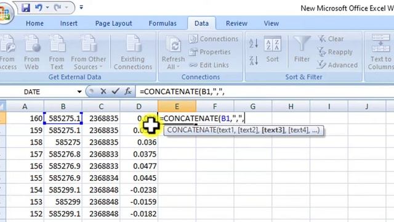Click cell containing 585276.8
The width and height of the screenshot is (394, 222).
[x=63, y=154]
